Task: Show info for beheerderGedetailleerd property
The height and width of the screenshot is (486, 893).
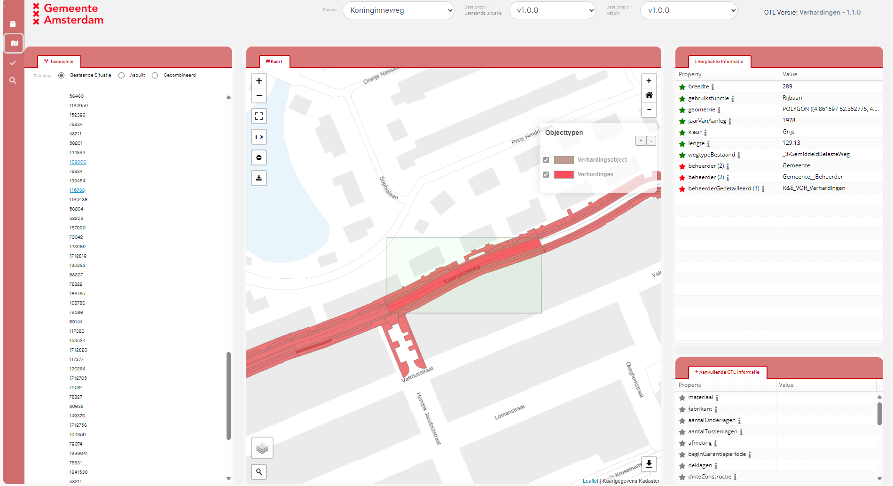Action: coord(763,189)
